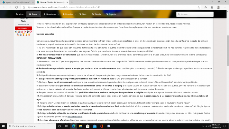
Task: Open the Tienda navigation item
Action: coord(96,14)
